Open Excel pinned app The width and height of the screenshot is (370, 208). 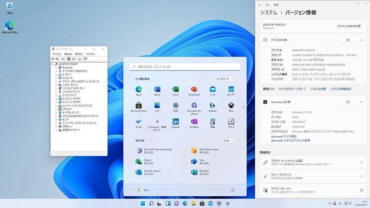176,89
